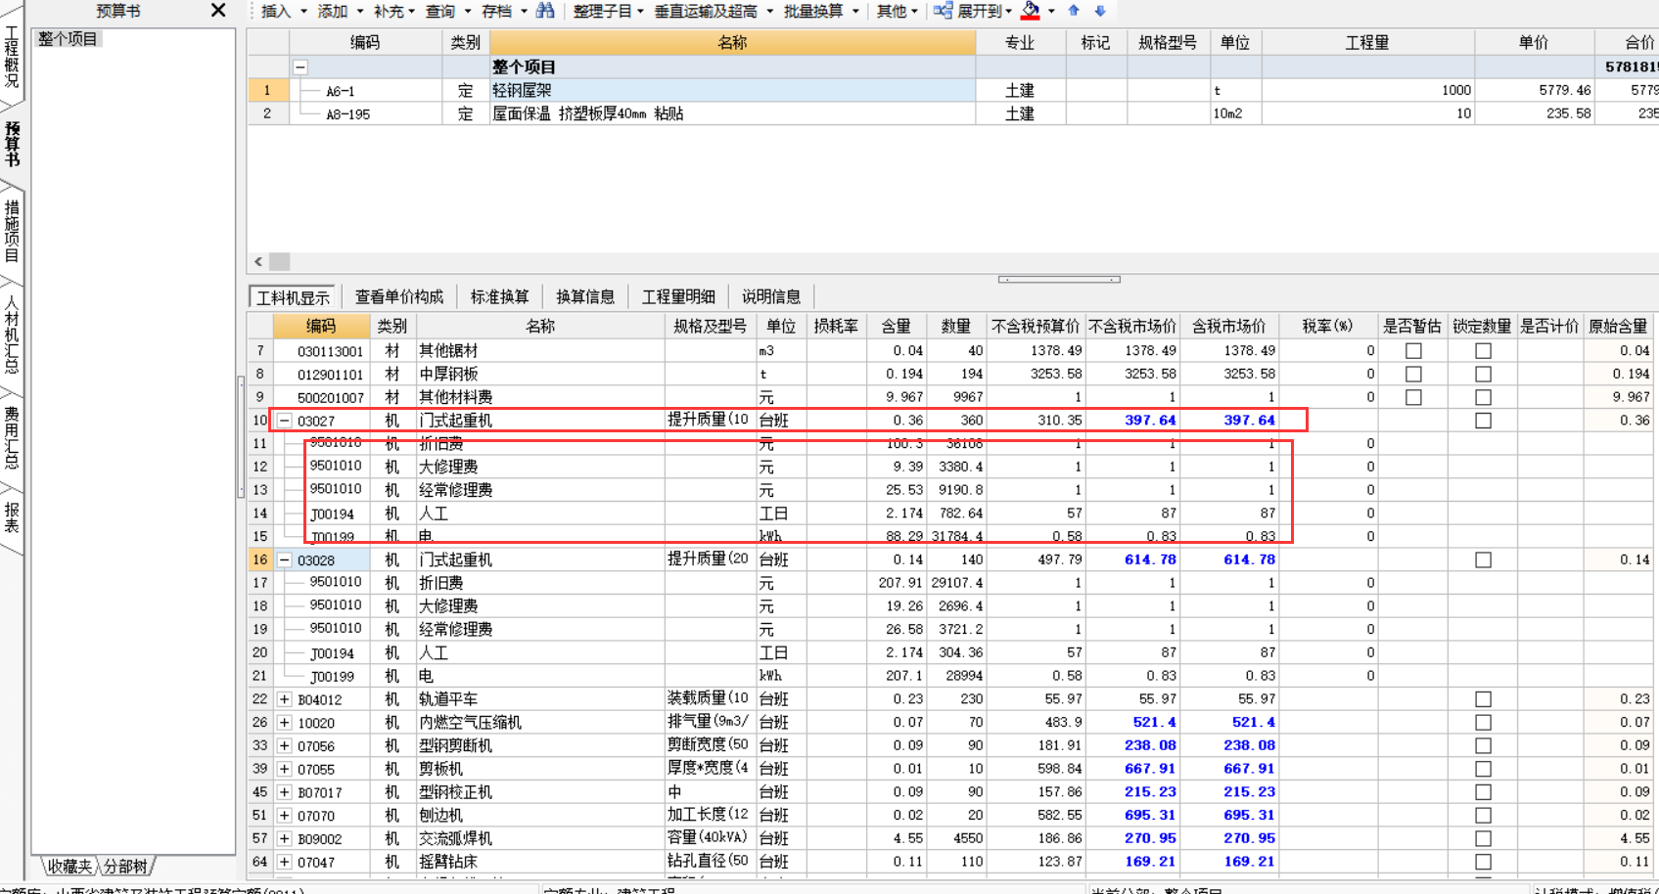1659x894 pixels.
Task: Click market price 397.64 in row 03027
Action: click(1132, 421)
